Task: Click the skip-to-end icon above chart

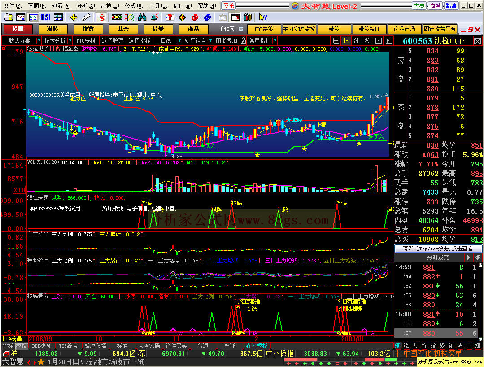Action: pyautogui.click(x=389, y=41)
